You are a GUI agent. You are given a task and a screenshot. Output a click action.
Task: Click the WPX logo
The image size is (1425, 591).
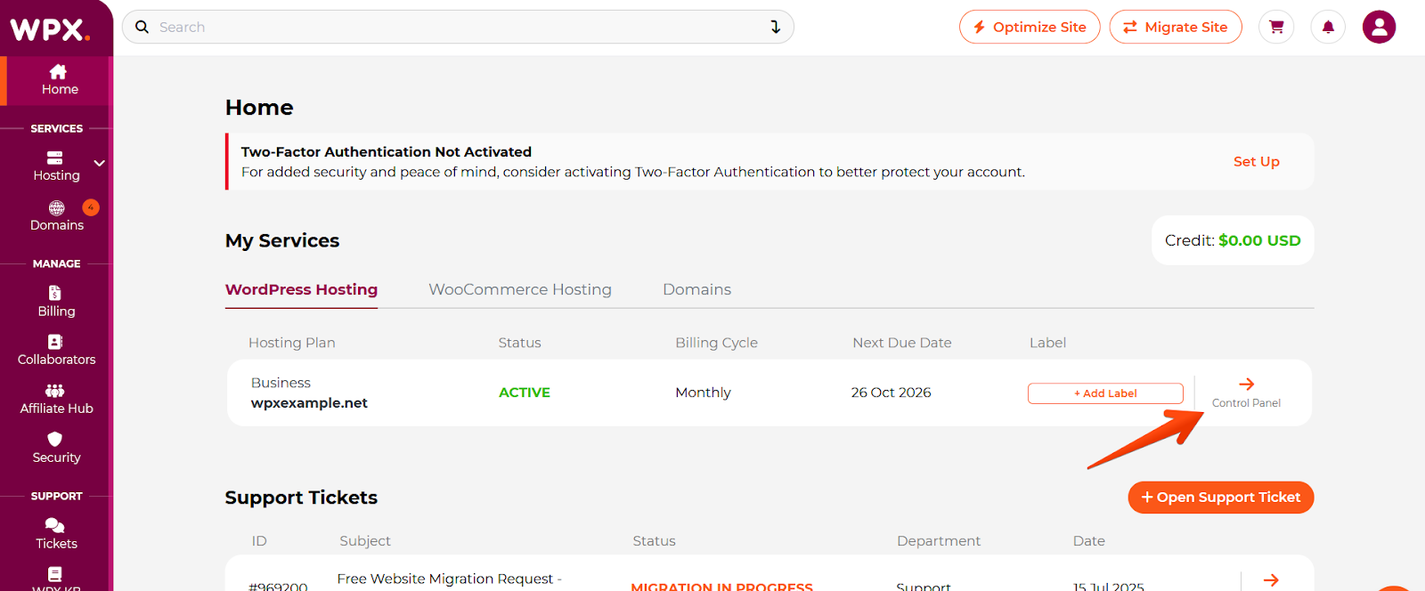pyautogui.click(x=50, y=29)
